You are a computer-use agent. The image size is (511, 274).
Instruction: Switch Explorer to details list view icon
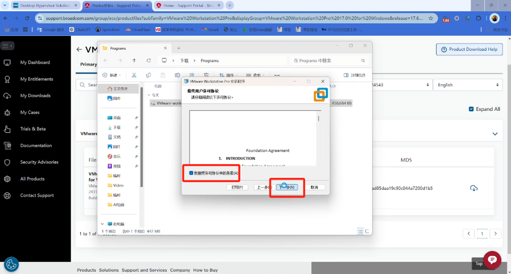pyautogui.click(x=361, y=231)
